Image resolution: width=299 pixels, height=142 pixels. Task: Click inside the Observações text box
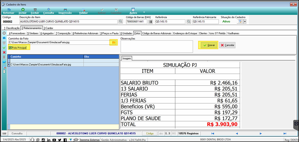coord(156,46)
